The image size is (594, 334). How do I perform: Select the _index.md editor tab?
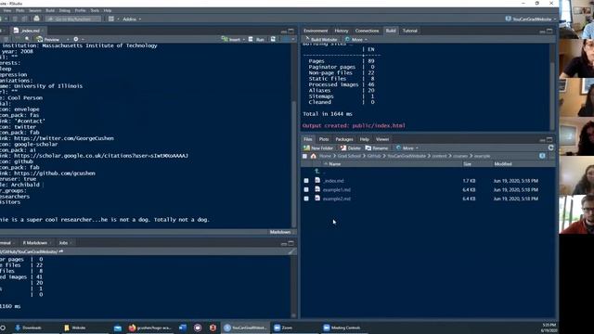click(27, 31)
